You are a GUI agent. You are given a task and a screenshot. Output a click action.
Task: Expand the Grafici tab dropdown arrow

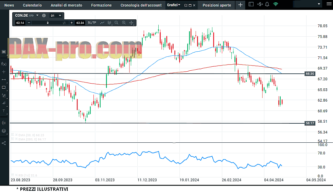click(x=179, y=5)
